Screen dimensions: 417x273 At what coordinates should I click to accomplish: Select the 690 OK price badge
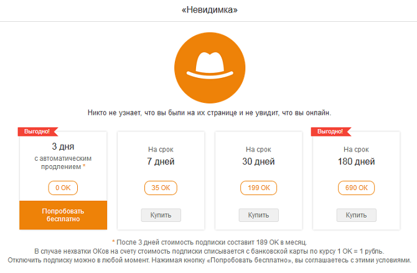357,188
